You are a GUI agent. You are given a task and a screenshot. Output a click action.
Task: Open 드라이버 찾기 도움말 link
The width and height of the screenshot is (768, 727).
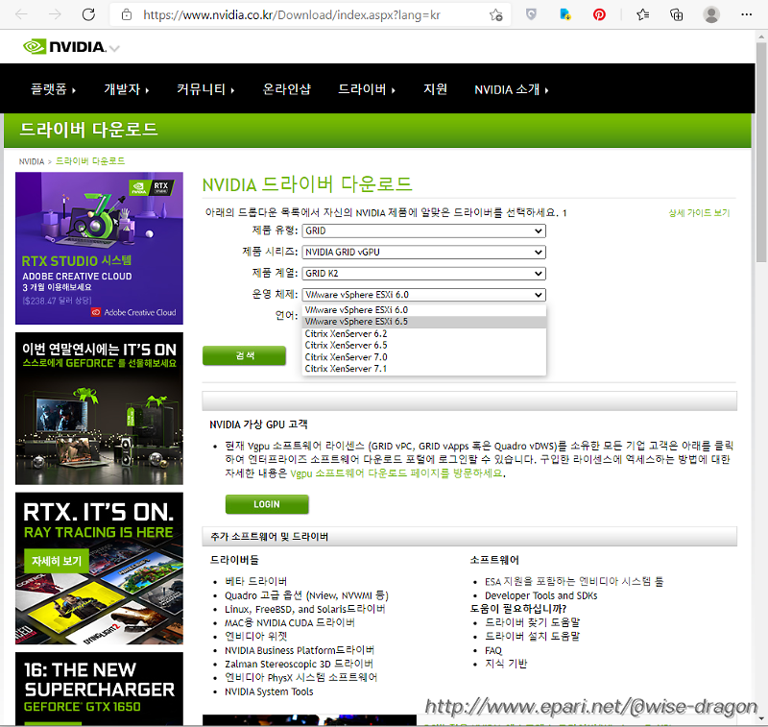[x=533, y=622]
